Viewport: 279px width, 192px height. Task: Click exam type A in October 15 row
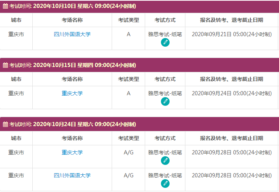coord(129,93)
